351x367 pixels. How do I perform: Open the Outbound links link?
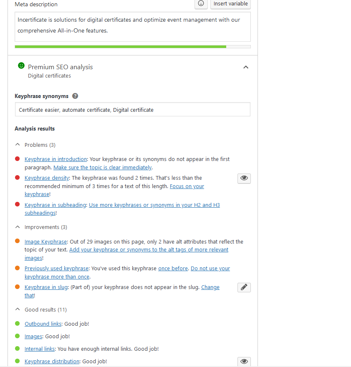tap(43, 324)
